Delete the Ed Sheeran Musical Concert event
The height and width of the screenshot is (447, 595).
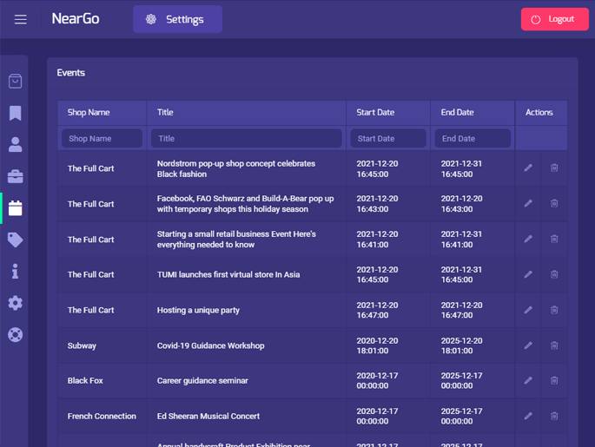click(554, 416)
